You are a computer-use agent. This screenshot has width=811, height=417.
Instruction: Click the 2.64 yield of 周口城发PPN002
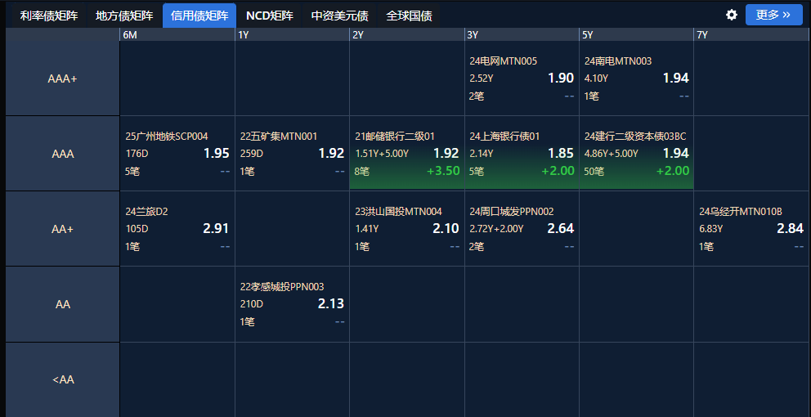(561, 229)
